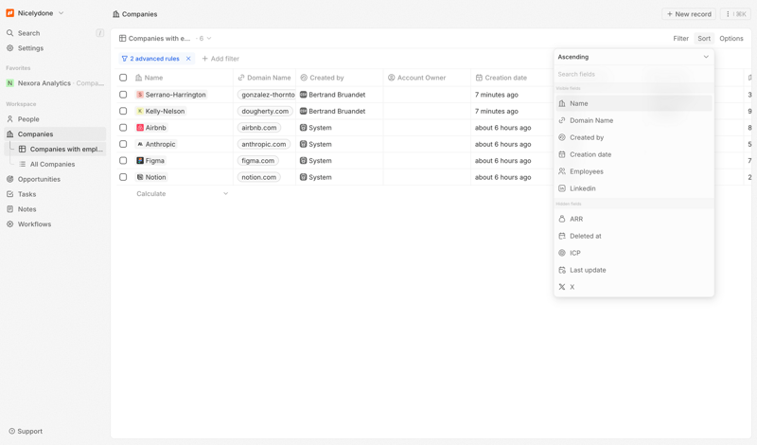Click the Created by column header
Viewport: 757px width, 445px height.
(x=340, y=78)
